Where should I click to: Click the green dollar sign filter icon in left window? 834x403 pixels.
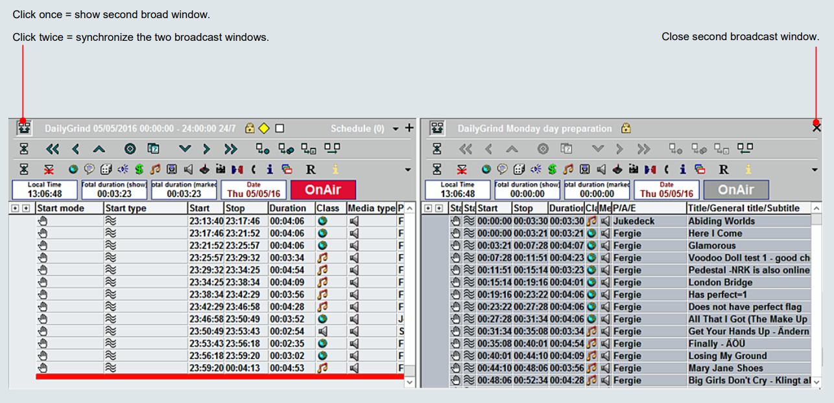coord(139,169)
